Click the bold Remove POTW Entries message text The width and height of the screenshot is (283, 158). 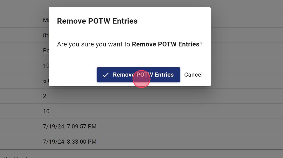(x=166, y=44)
